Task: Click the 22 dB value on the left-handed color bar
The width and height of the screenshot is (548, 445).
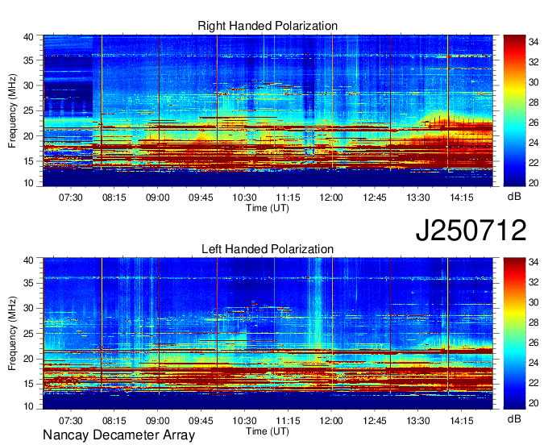Action: pos(533,383)
